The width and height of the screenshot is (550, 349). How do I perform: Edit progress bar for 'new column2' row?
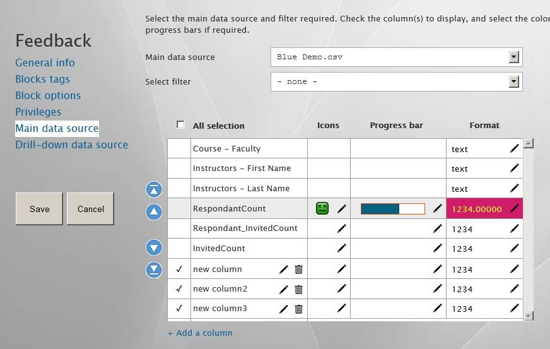(x=437, y=288)
